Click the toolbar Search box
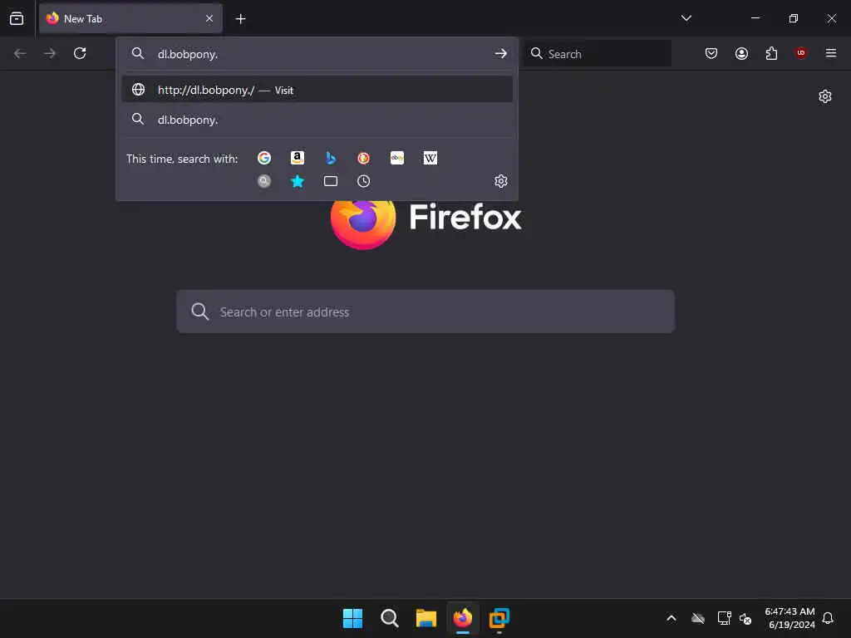 click(x=598, y=54)
